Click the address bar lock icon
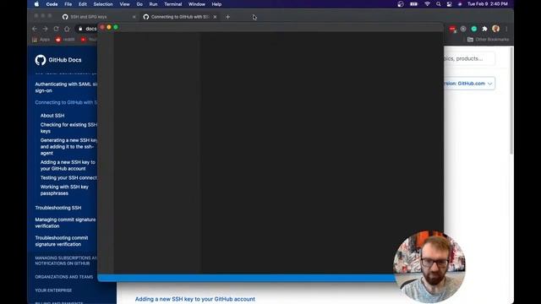 (80, 29)
